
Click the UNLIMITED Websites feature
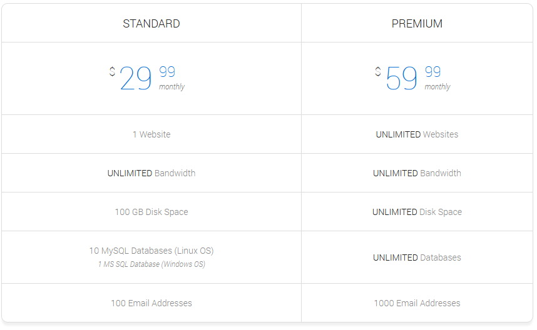point(417,134)
